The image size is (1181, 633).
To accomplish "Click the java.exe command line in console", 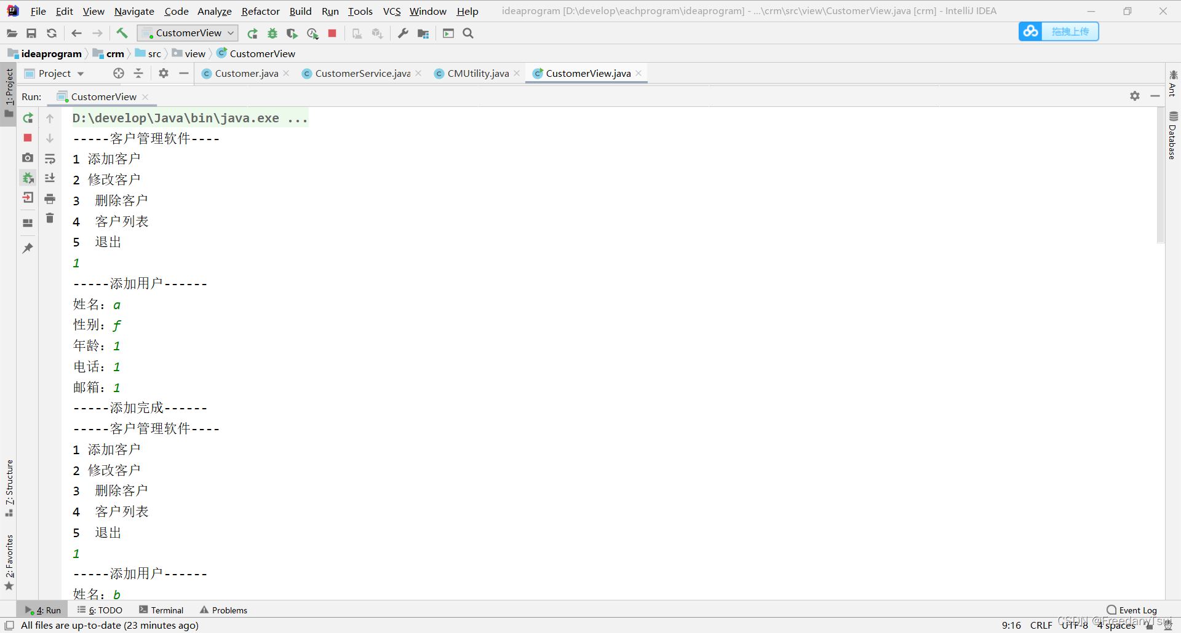I will tap(190, 118).
